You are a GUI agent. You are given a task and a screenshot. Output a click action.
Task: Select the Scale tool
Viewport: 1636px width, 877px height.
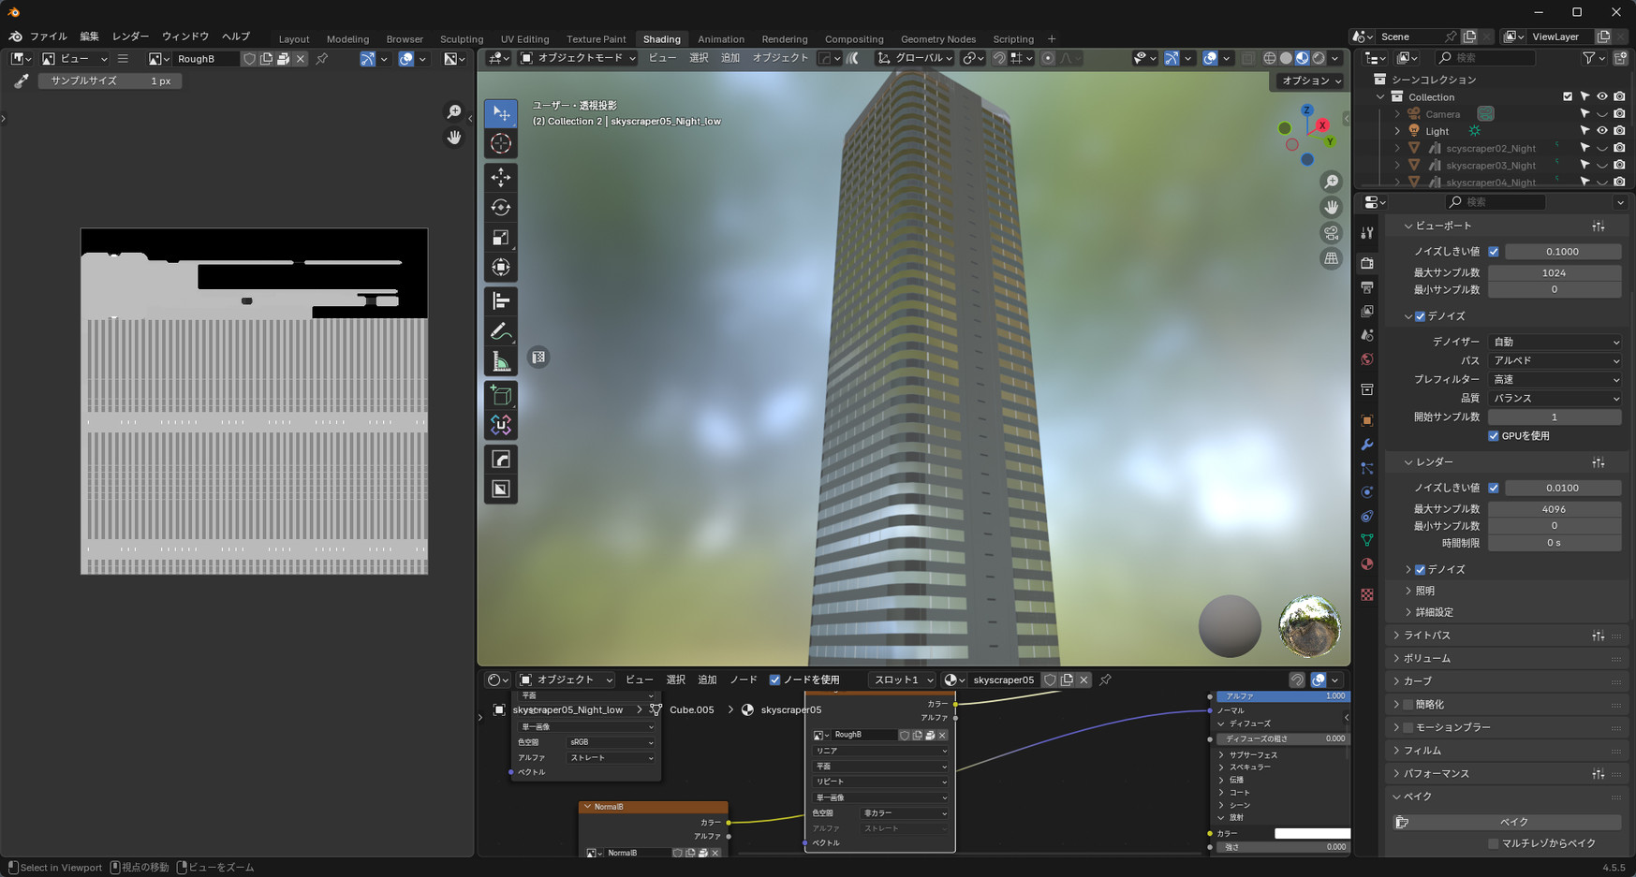[501, 238]
